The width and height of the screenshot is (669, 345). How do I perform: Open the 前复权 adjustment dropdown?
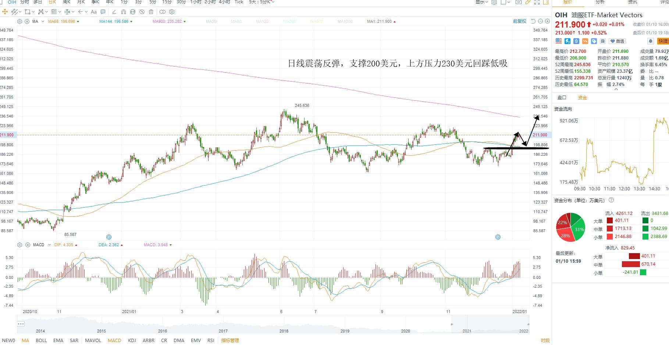point(520,21)
